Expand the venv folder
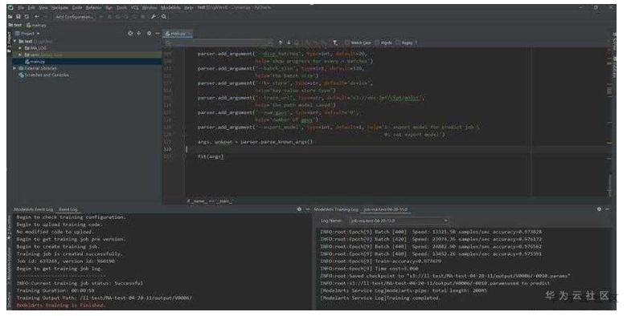This screenshot has width=627, height=316. coord(20,55)
